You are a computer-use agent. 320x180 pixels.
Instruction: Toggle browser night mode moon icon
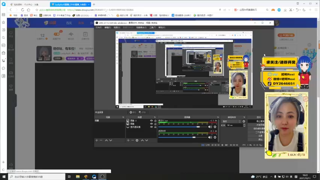tap(304, 10)
